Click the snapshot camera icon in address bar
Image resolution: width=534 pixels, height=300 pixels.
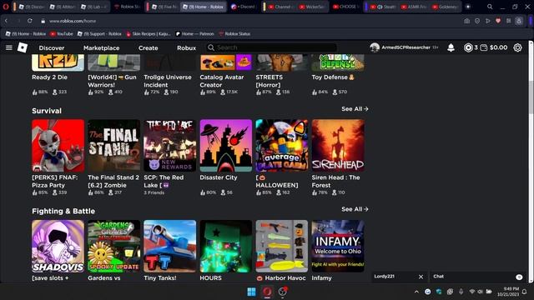pyautogui.click(x=467, y=21)
